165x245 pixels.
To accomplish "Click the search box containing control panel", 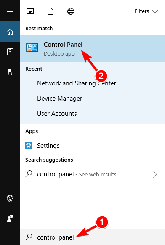I will coord(93,237).
